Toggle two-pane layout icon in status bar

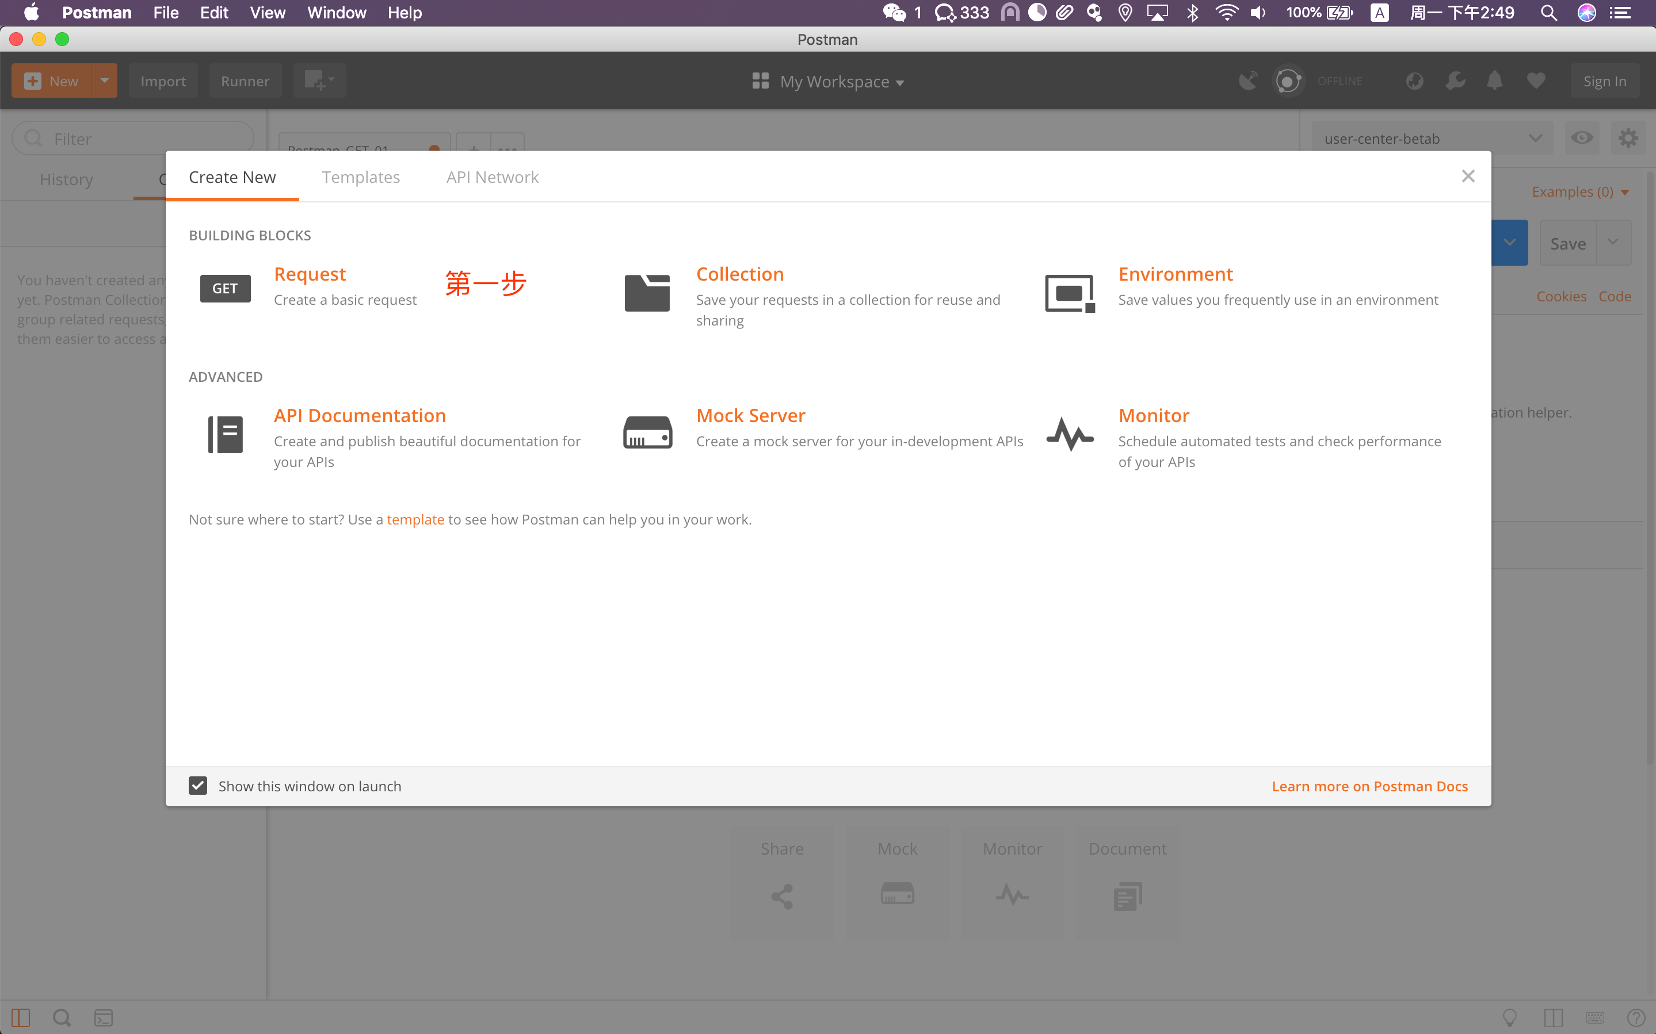point(1554,1017)
